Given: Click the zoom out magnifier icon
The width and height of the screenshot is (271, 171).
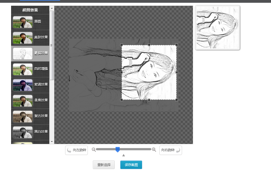Looking at the screenshot, I should tap(94, 150).
